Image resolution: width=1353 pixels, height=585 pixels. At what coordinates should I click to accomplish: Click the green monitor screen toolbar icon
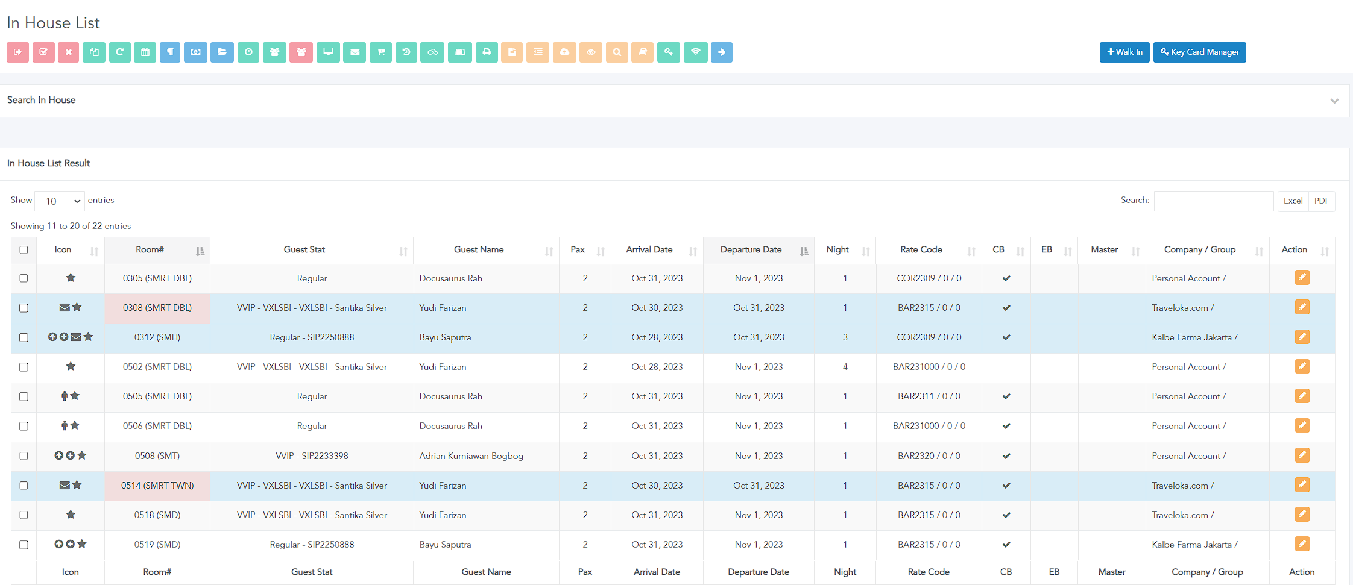coord(328,52)
